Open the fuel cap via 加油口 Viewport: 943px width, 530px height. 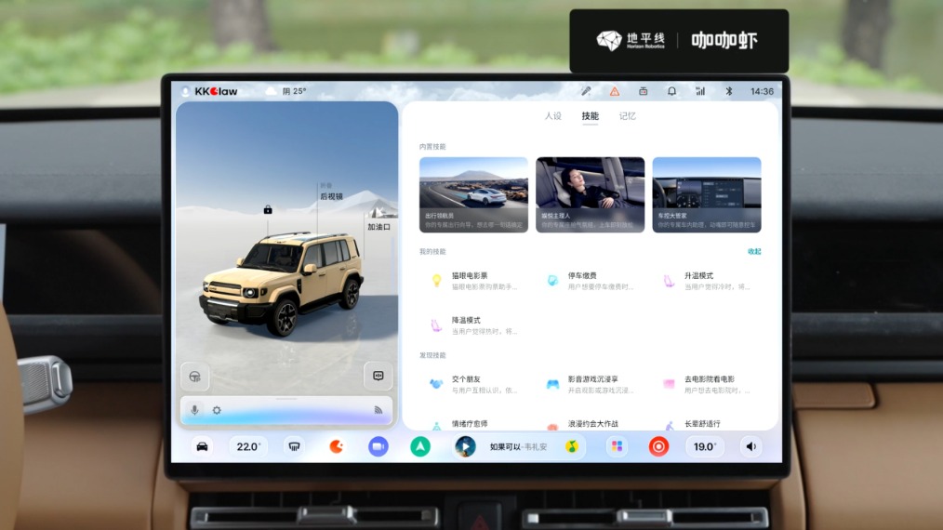(x=379, y=227)
